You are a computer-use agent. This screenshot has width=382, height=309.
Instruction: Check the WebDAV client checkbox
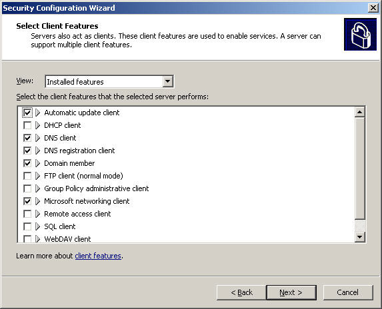(27, 238)
